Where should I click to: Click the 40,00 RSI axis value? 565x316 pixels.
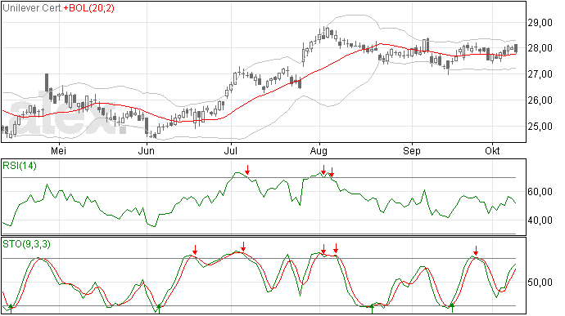pos(540,220)
